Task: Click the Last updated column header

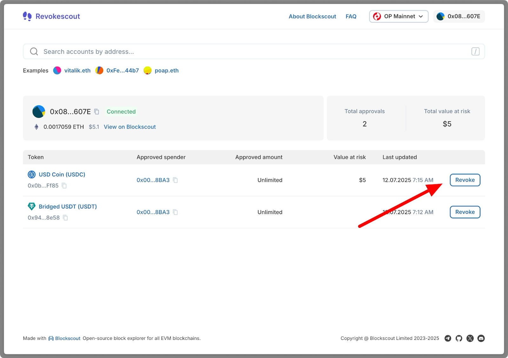Action: pos(399,157)
